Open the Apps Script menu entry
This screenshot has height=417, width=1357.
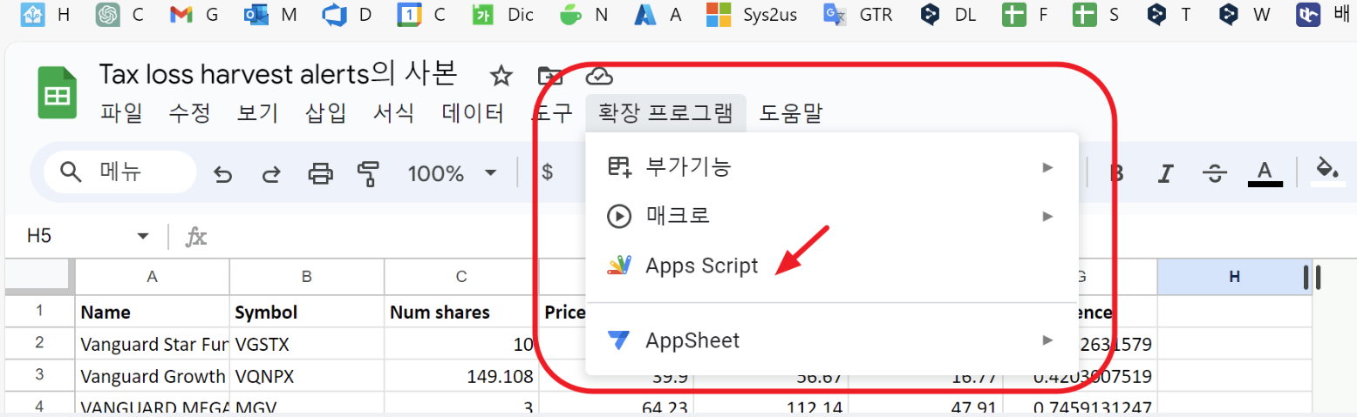coord(832,266)
